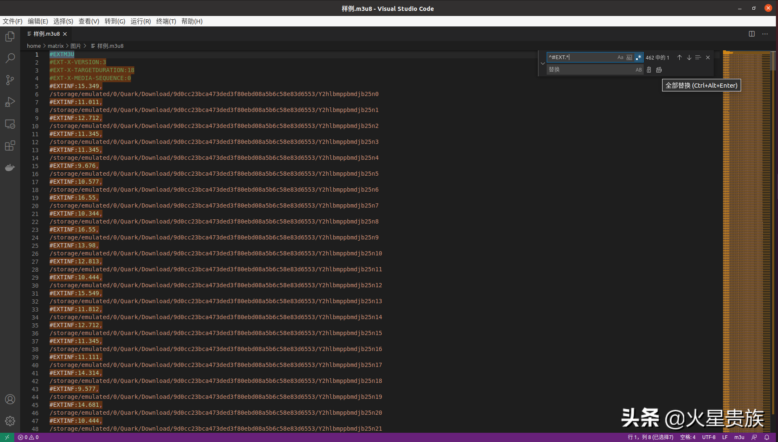The width and height of the screenshot is (778, 442).
Task: Click the #EXTM3U text on line 1
Action: click(62, 55)
